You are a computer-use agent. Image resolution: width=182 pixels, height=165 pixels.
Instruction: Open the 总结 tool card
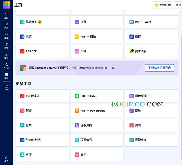[x=42, y=36]
